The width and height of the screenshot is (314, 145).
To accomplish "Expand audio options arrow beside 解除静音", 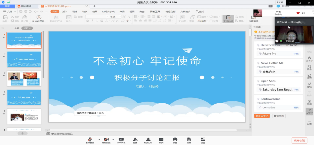I will 98,139.
